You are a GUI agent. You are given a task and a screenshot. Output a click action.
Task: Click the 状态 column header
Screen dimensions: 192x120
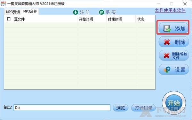(x=145, y=19)
